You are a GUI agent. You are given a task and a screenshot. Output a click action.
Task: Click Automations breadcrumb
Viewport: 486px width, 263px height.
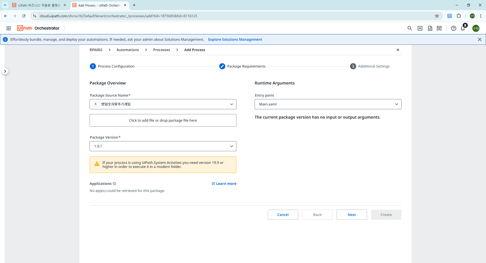(128, 50)
